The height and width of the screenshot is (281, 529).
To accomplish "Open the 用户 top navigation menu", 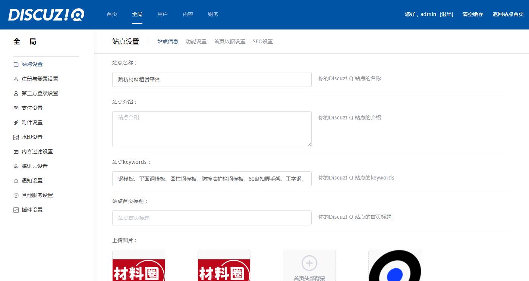I will [163, 15].
